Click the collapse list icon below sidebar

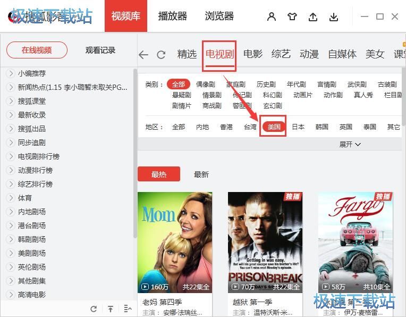pyautogui.click(x=128, y=308)
